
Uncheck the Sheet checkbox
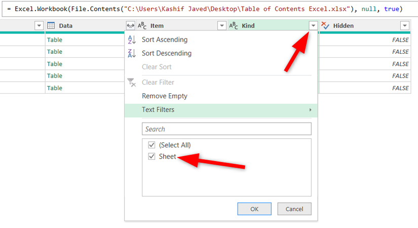click(151, 156)
